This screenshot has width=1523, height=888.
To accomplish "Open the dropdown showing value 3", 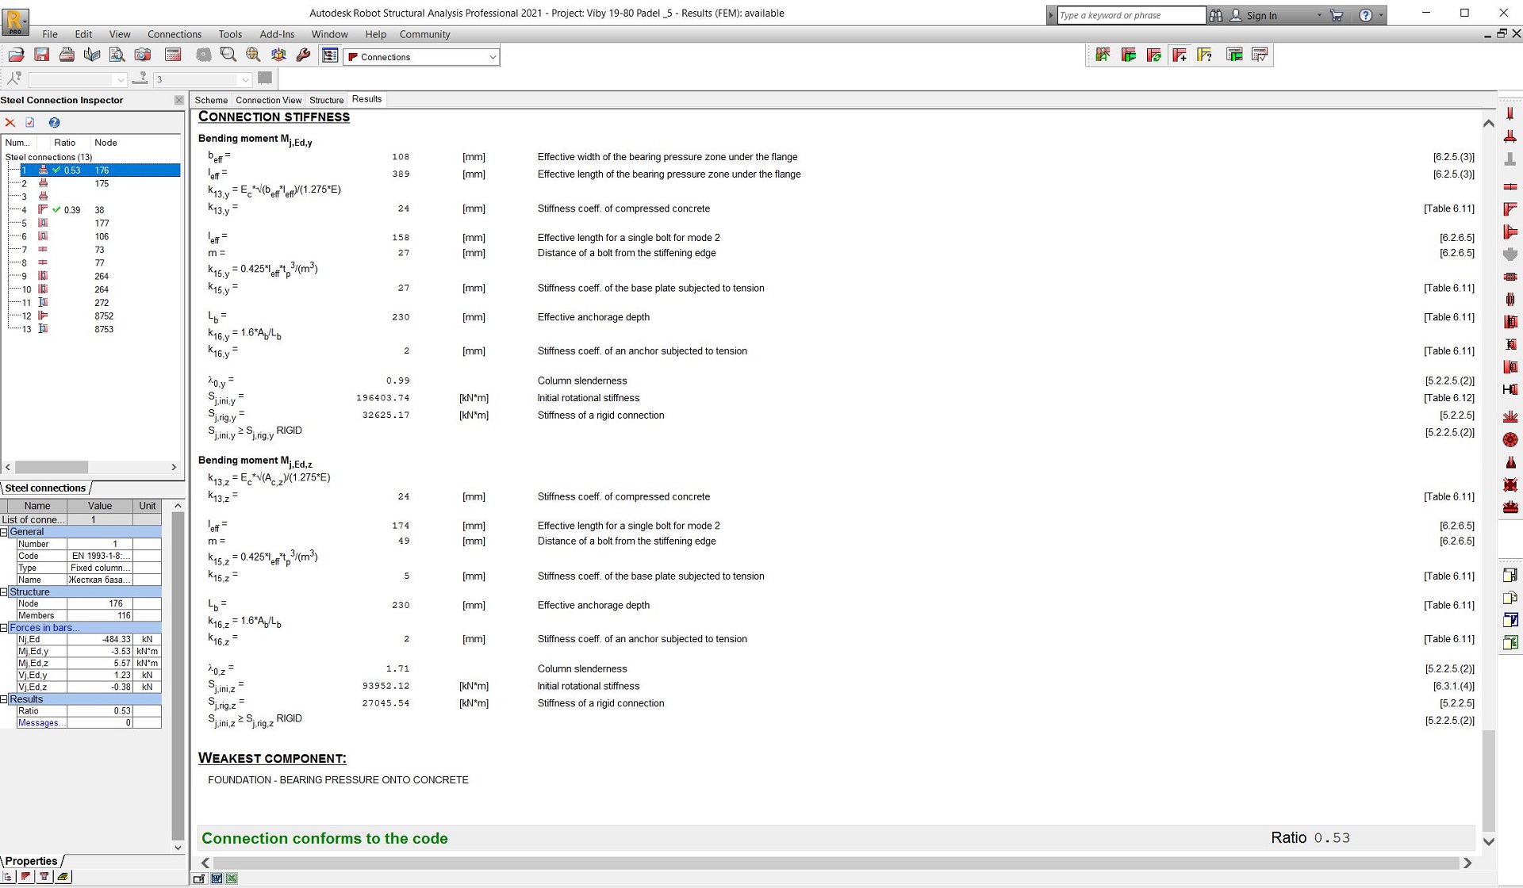I will pos(245,79).
